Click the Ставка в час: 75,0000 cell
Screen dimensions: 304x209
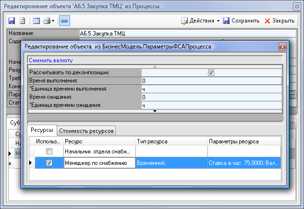coord(244,163)
